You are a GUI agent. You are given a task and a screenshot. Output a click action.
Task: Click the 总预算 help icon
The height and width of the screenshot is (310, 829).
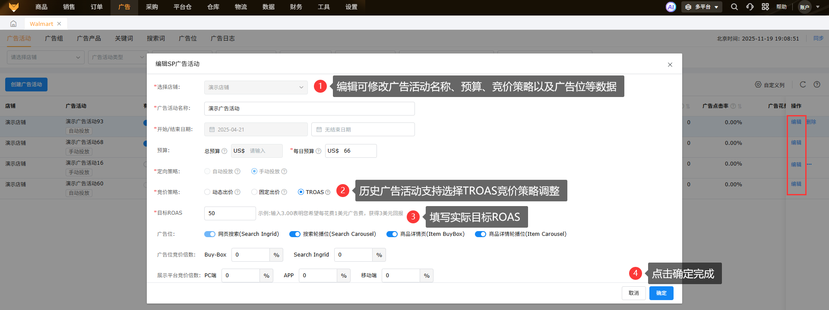(x=224, y=151)
